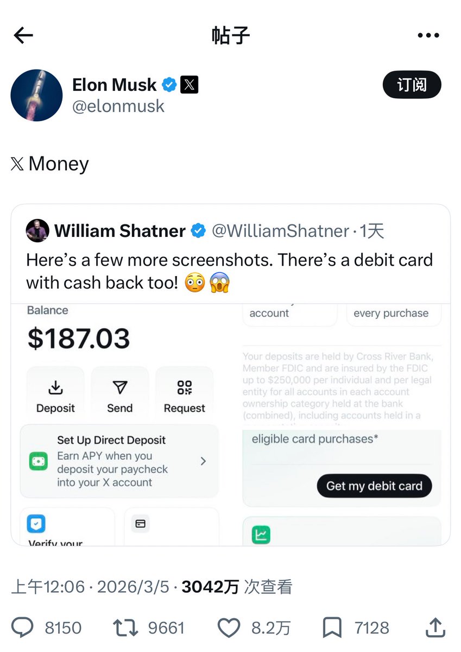
Task: Tap the Deposit icon in screenshot
Action: coord(55,388)
